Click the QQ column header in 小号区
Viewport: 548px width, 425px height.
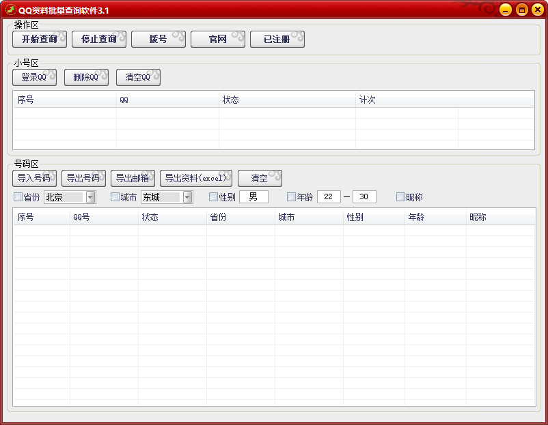168,100
